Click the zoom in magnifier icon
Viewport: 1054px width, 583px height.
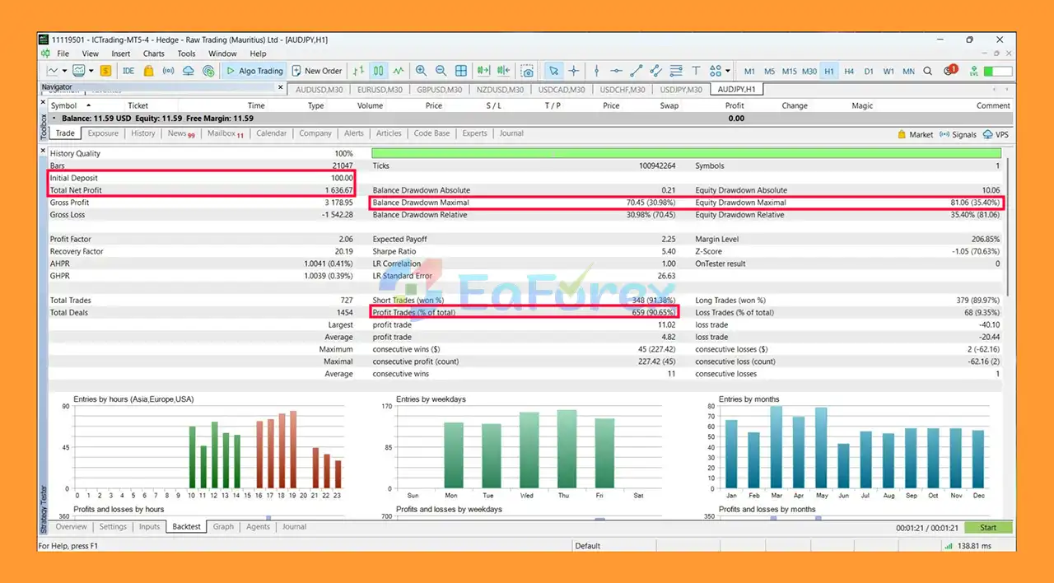(421, 71)
